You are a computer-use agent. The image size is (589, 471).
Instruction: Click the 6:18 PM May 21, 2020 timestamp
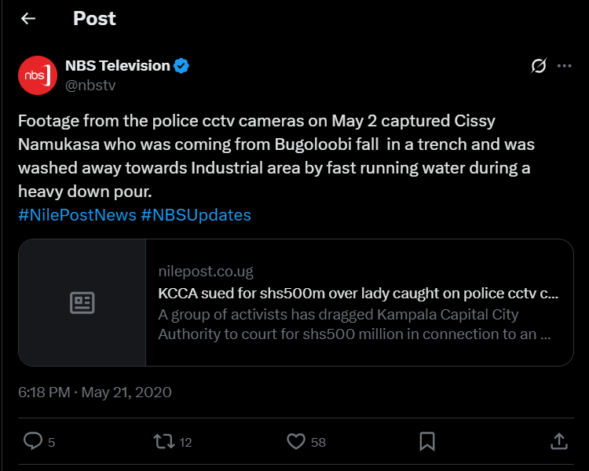(94, 392)
